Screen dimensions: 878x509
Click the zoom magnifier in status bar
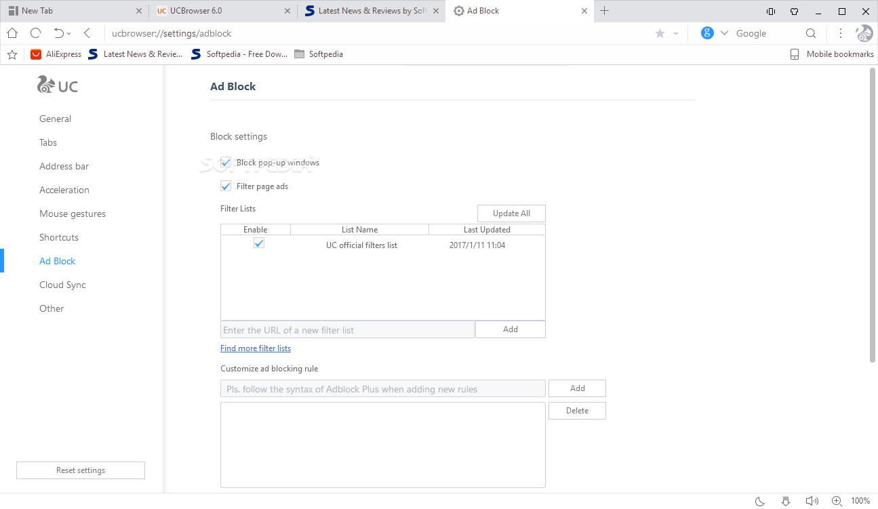click(x=837, y=501)
